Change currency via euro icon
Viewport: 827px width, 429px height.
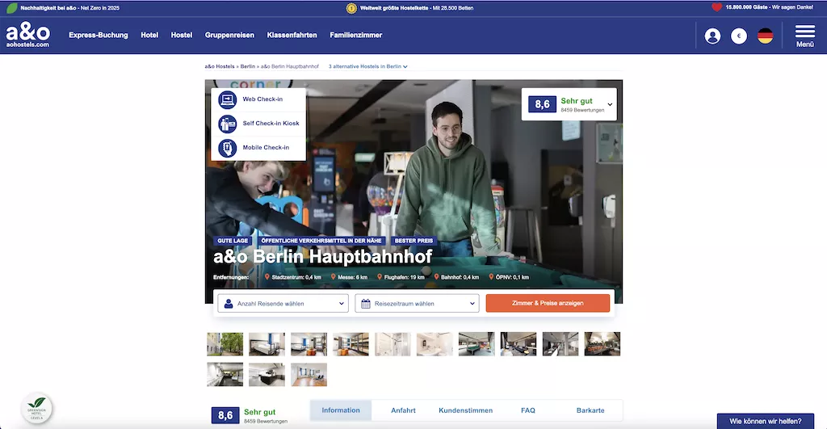(738, 36)
